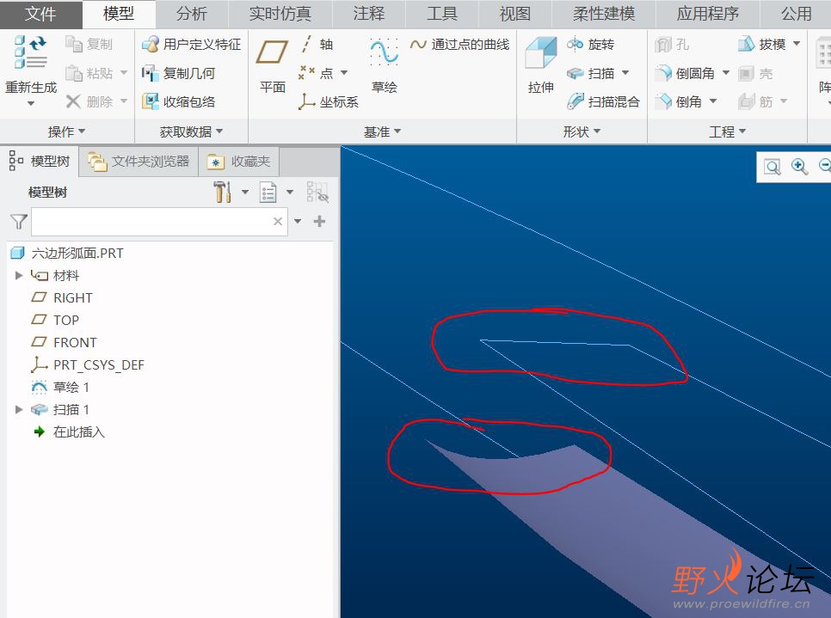Toggle model tree filter funnel icon
Image resolution: width=831 pixels, height=618 pixels.
[x=19, y=222]
